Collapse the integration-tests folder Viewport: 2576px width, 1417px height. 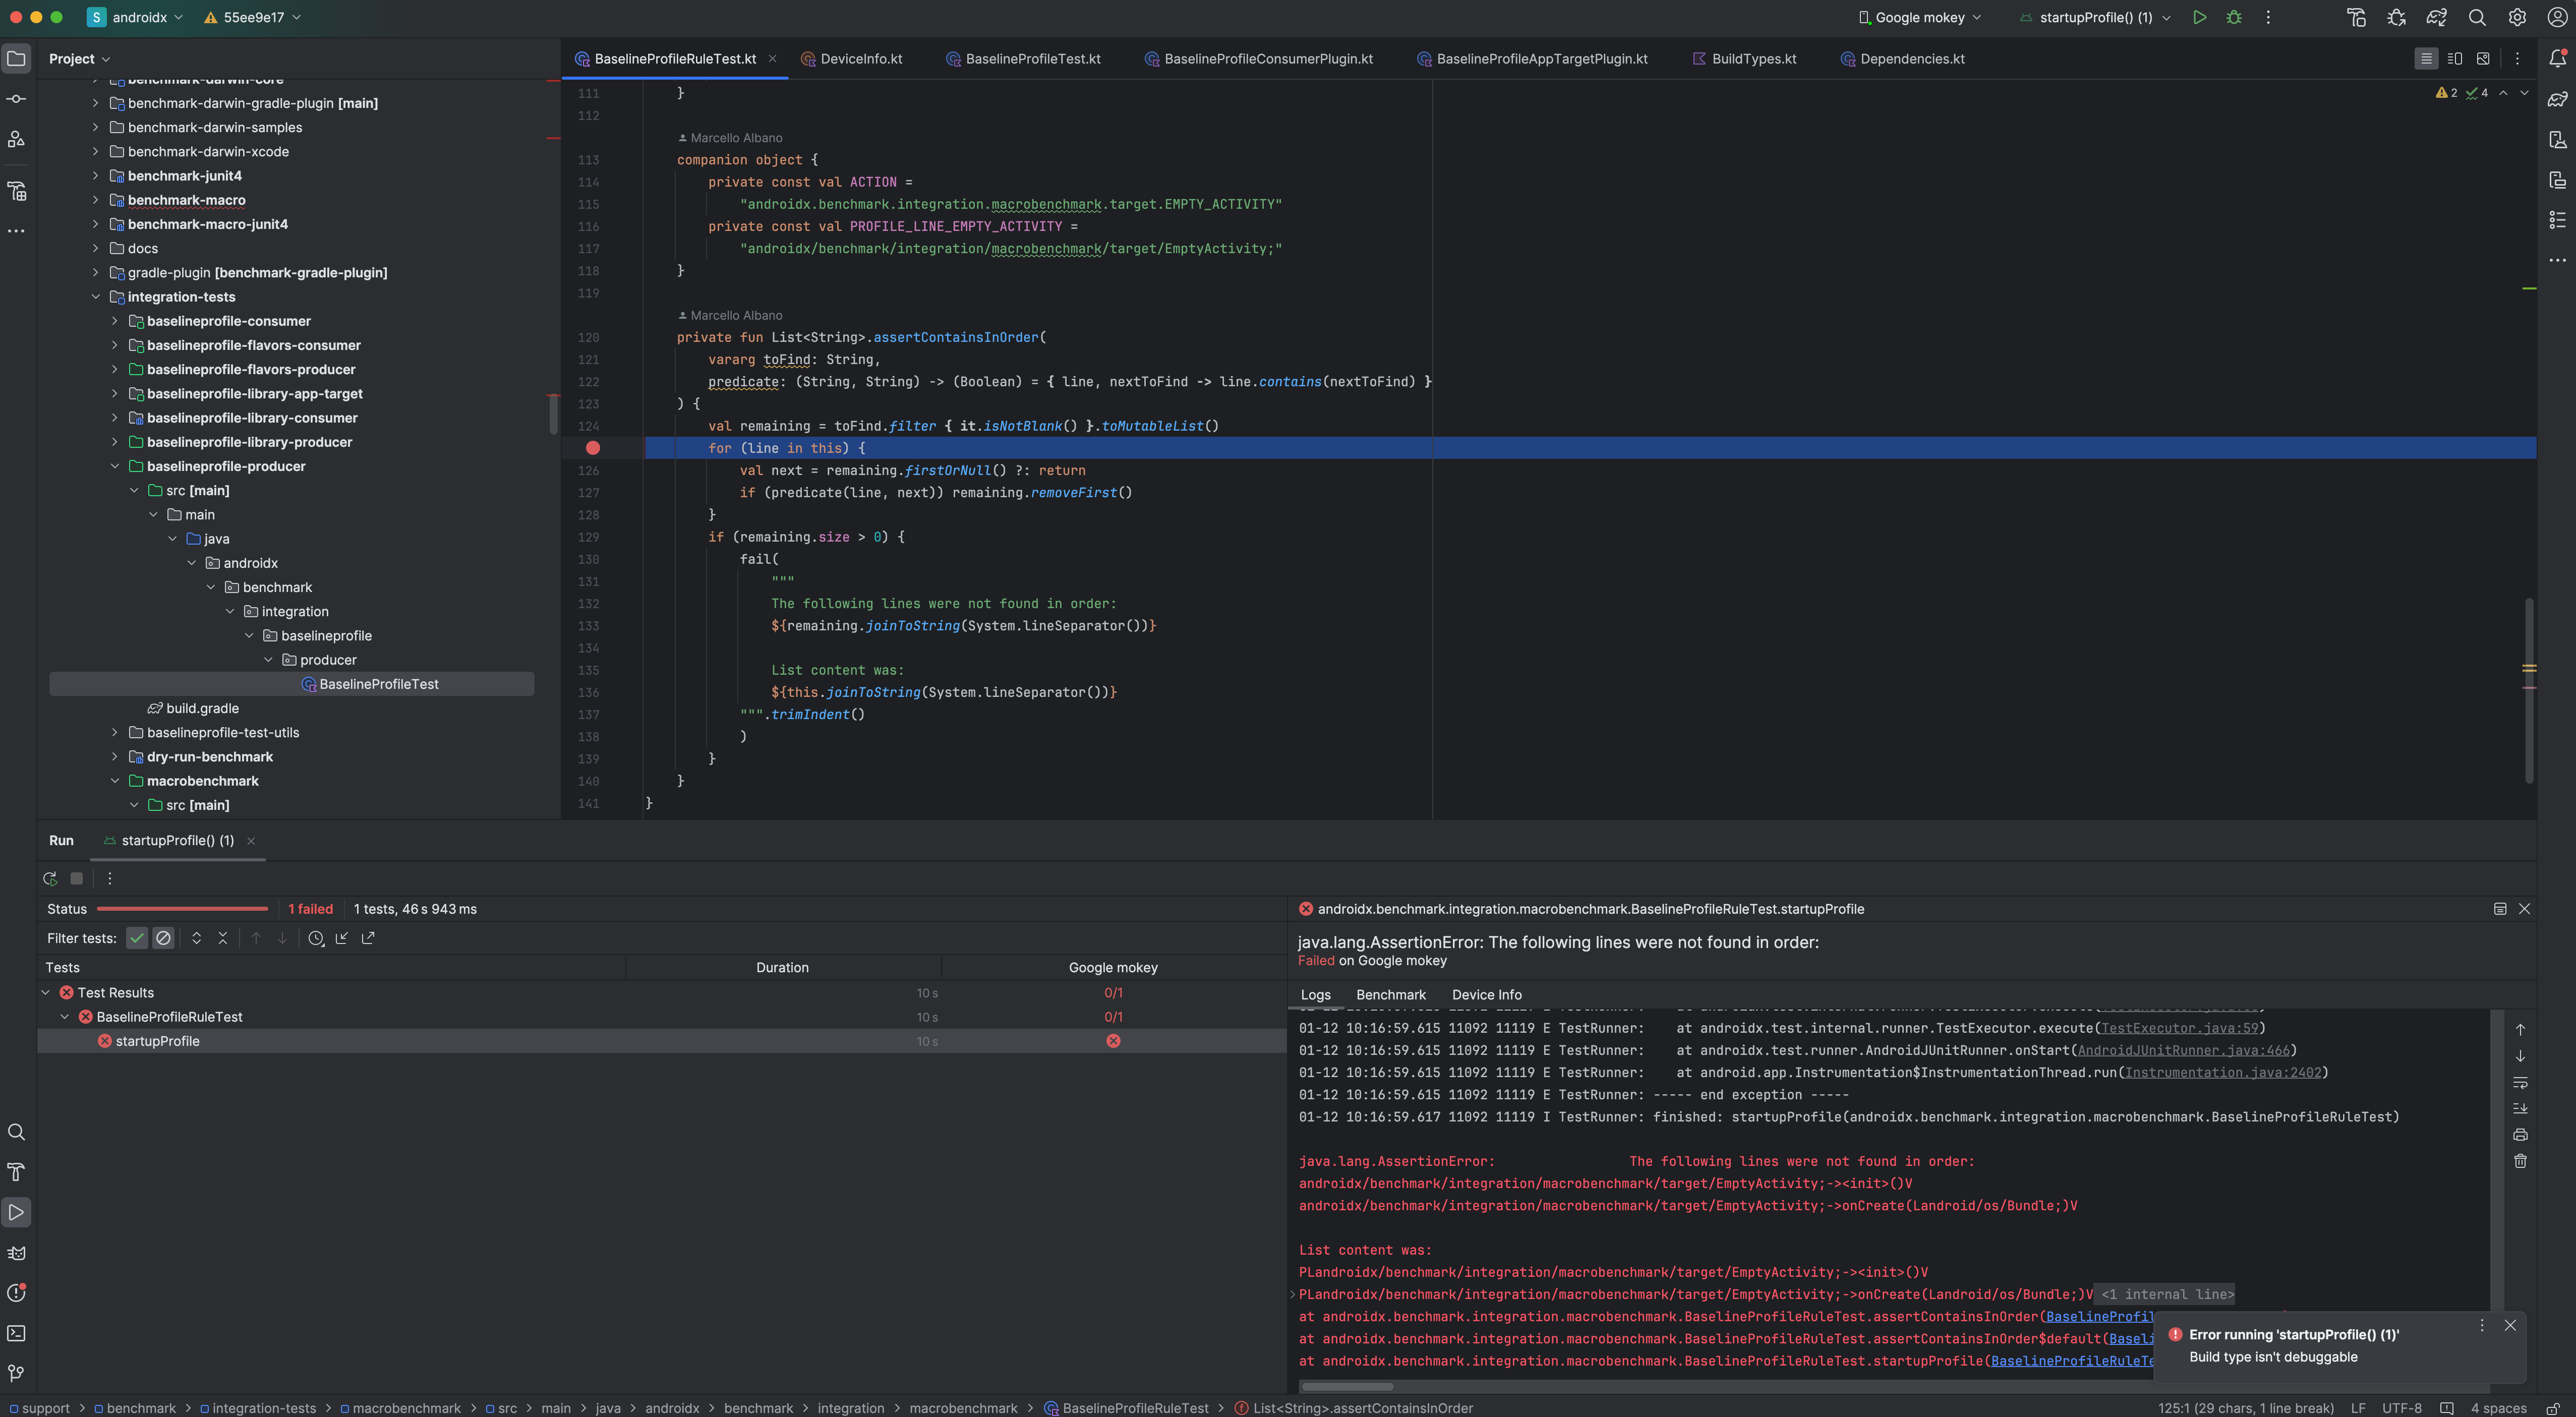point(95,297)
